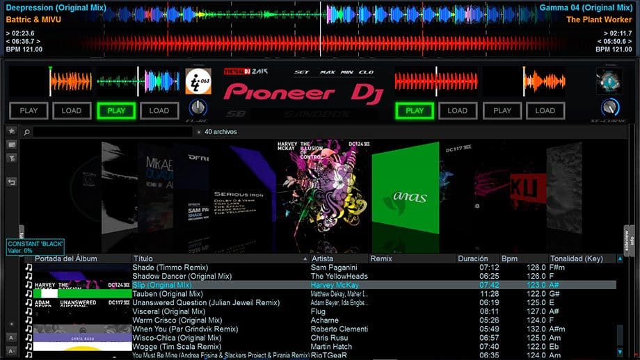Click the smaller font 'A-' icon
This screenshot has height=360, width=640.
11,351
